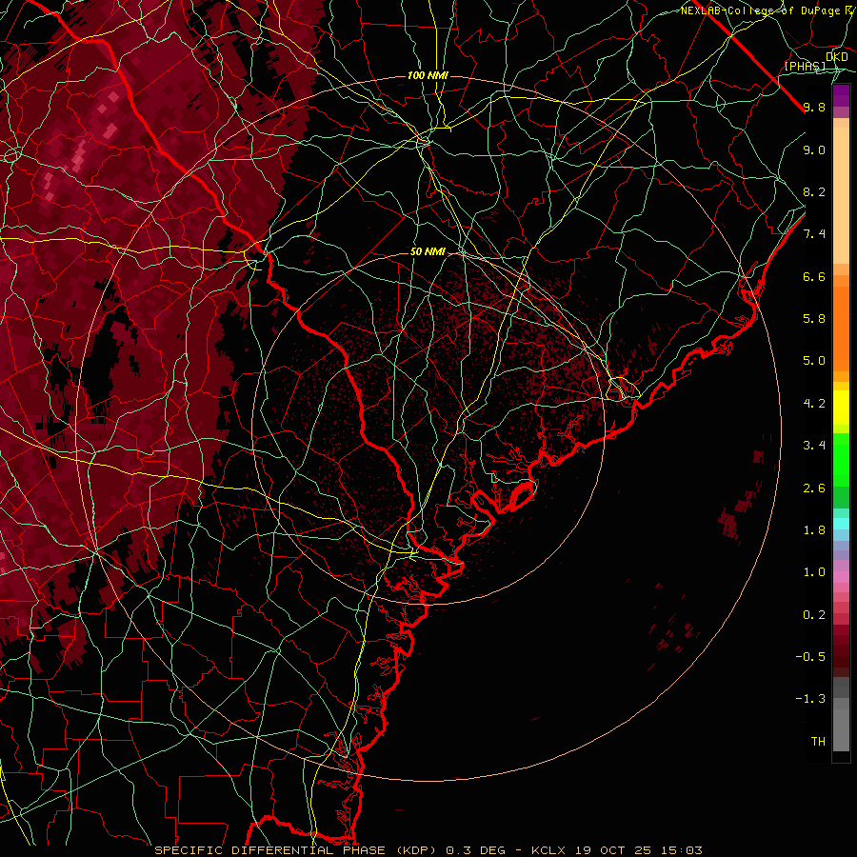
Task: Click the 9.0 scale value
Action: coord(814,149)
